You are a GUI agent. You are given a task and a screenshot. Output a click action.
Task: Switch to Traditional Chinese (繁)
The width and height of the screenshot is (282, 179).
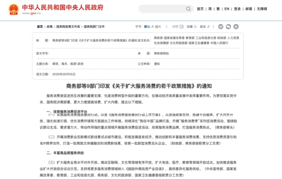[218, 9]
